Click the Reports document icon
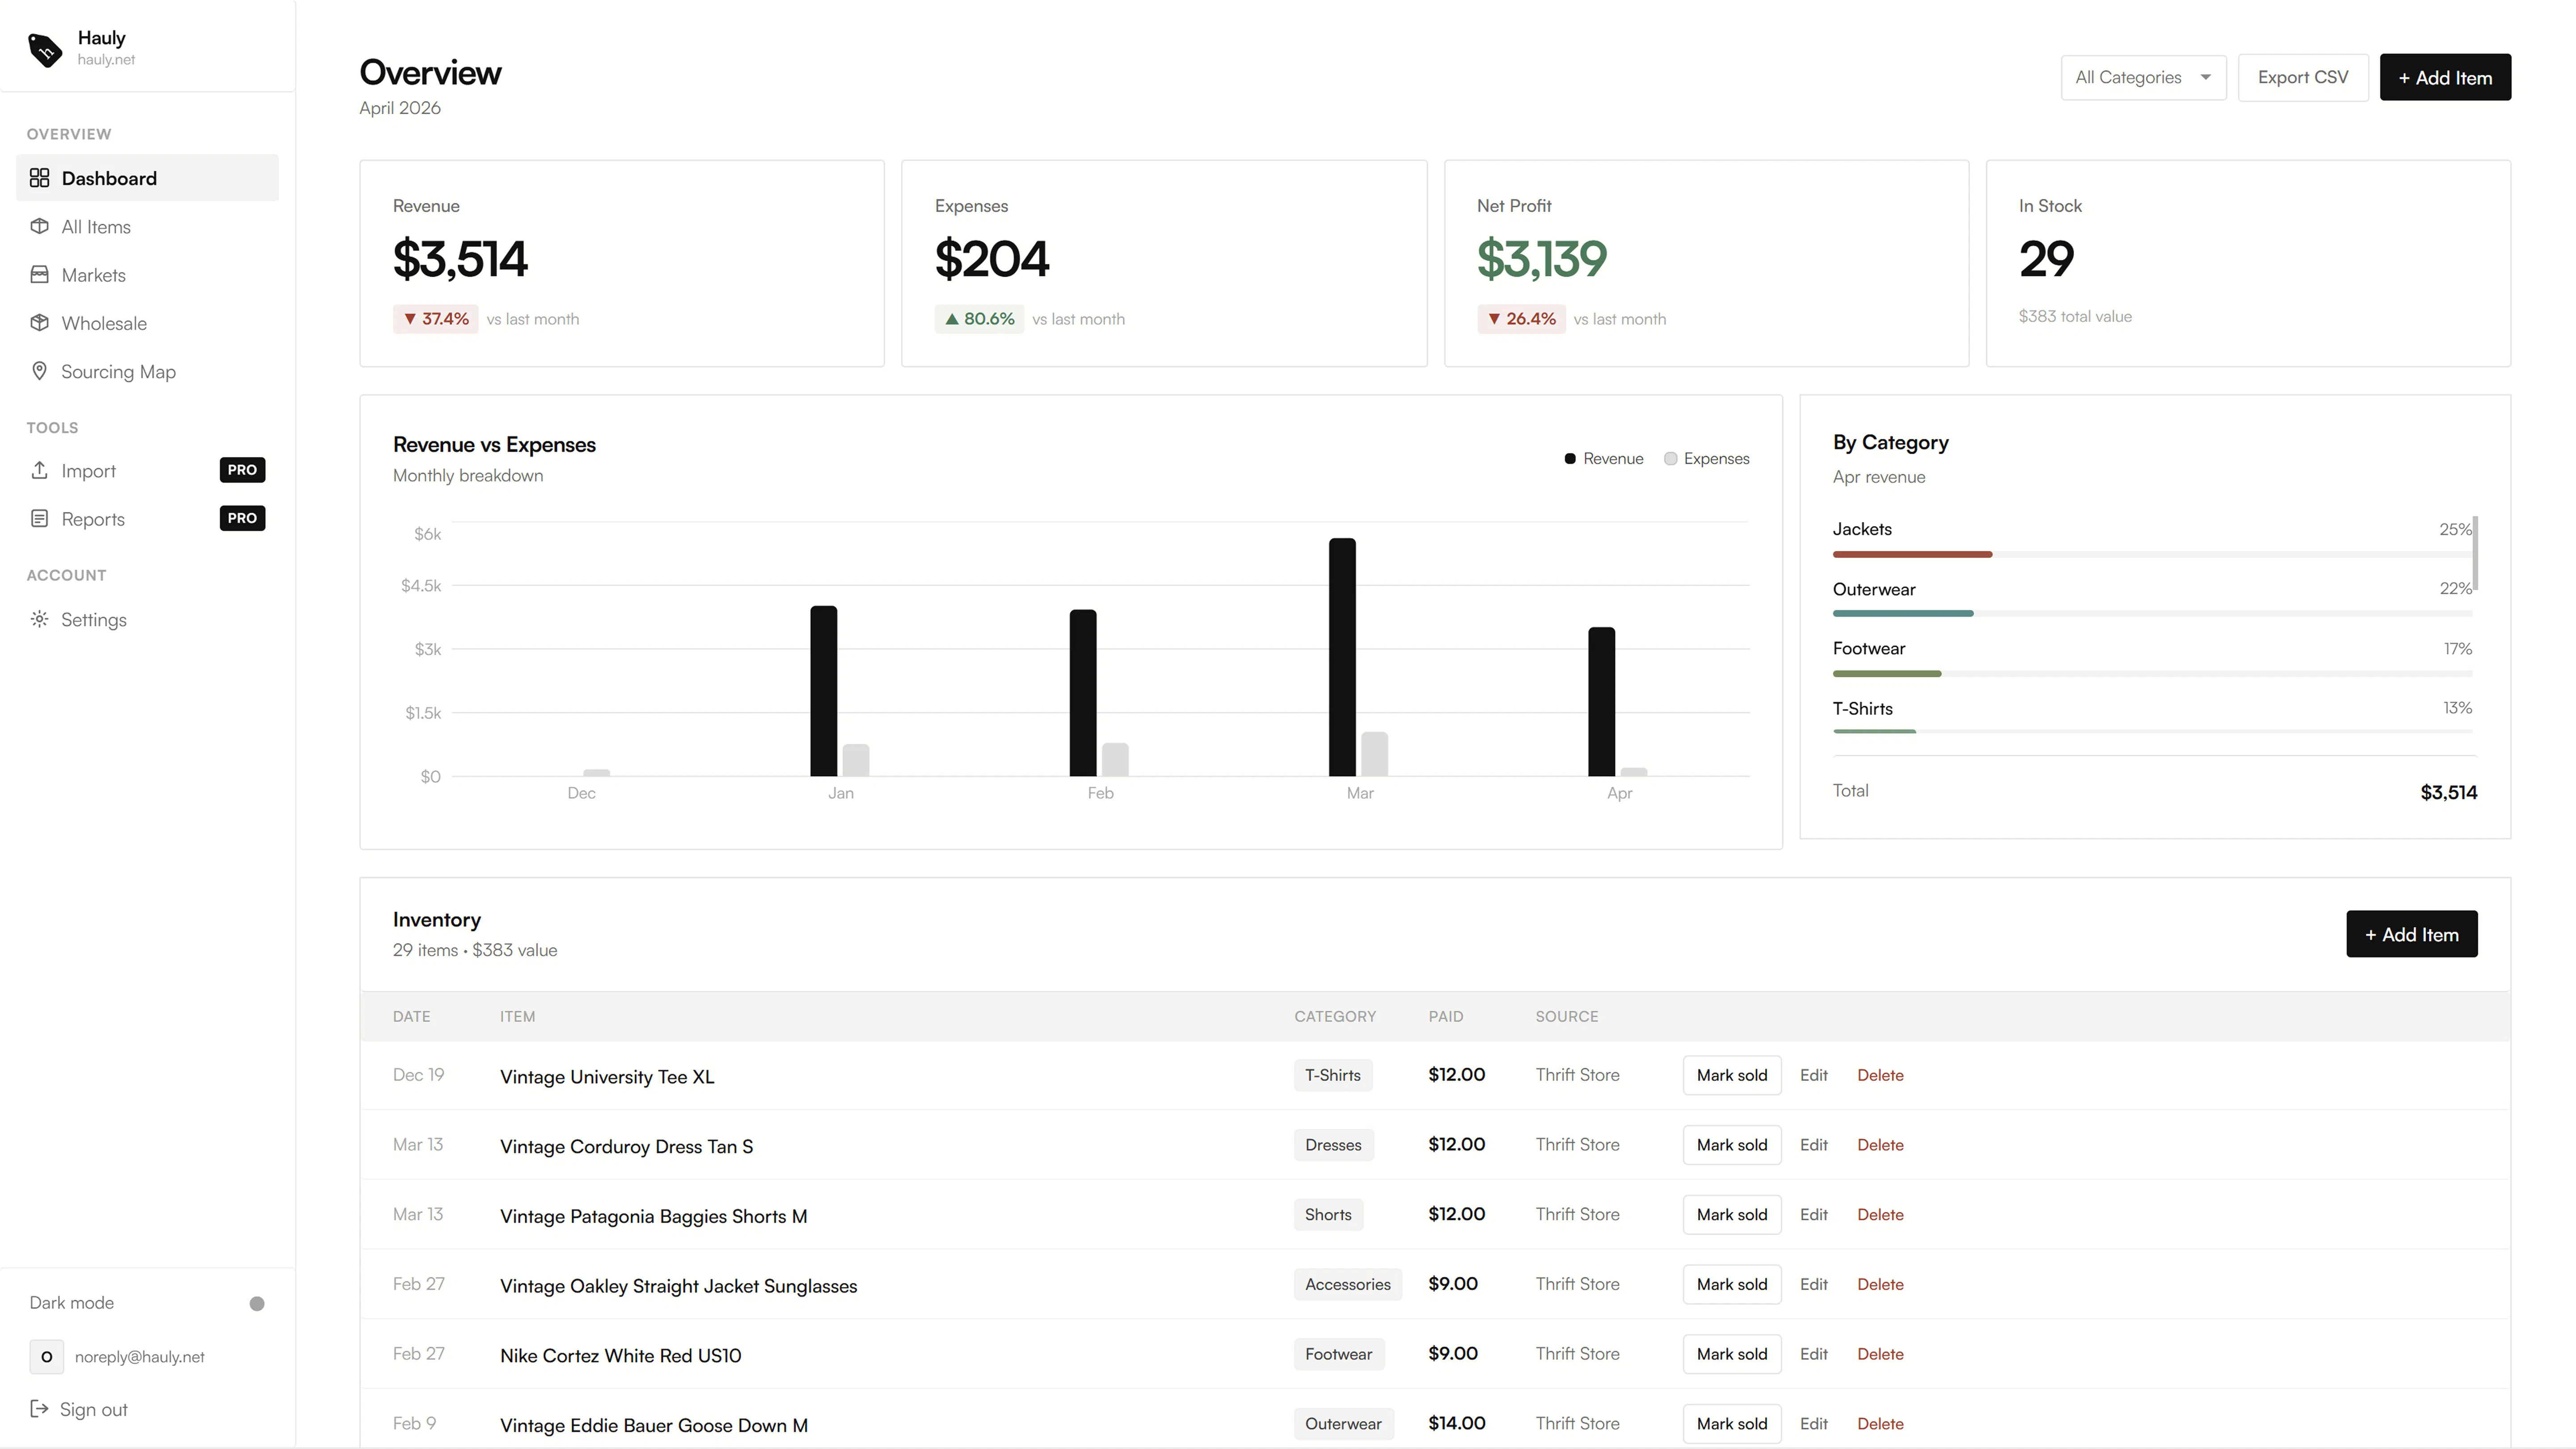 [40, 518]
